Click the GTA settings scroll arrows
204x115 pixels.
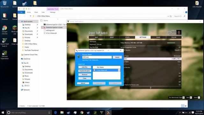pos(150,88)
